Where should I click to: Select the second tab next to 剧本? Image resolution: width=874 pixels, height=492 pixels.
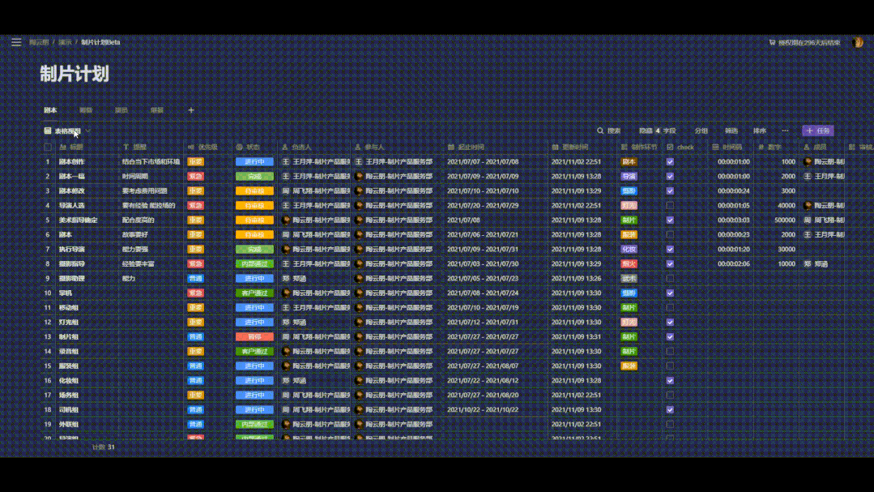(x=86, y=110)
